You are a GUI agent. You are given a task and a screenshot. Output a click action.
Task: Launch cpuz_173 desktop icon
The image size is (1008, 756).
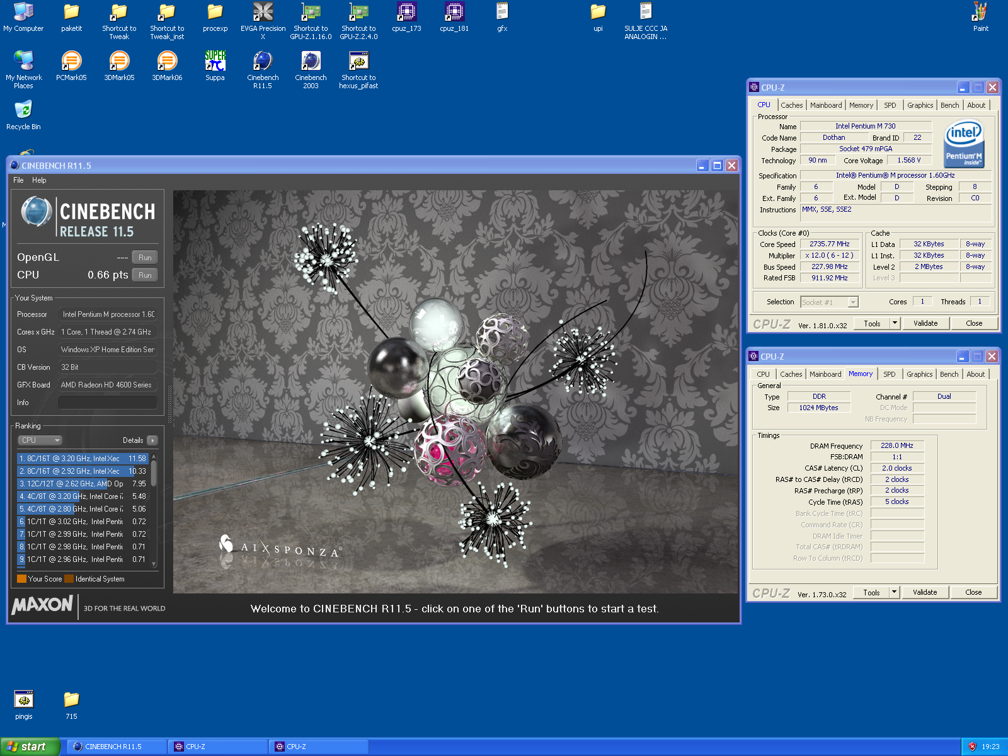[406, 17]
